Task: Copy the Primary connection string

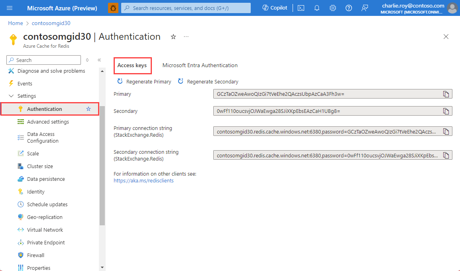Action: pos(446,131)
